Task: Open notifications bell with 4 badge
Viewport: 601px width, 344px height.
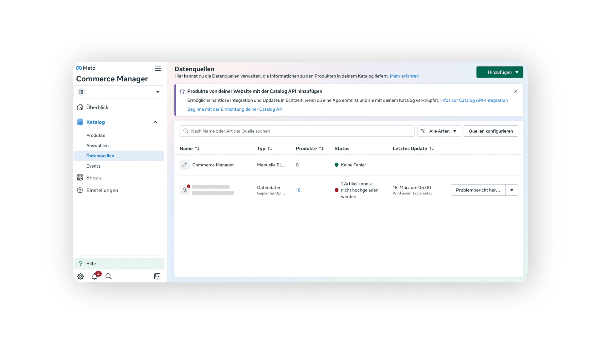Action: (95, 276)
